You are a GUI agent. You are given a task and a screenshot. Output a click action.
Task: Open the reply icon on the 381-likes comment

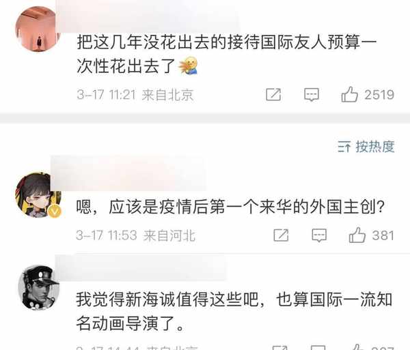tap(319, 235)
